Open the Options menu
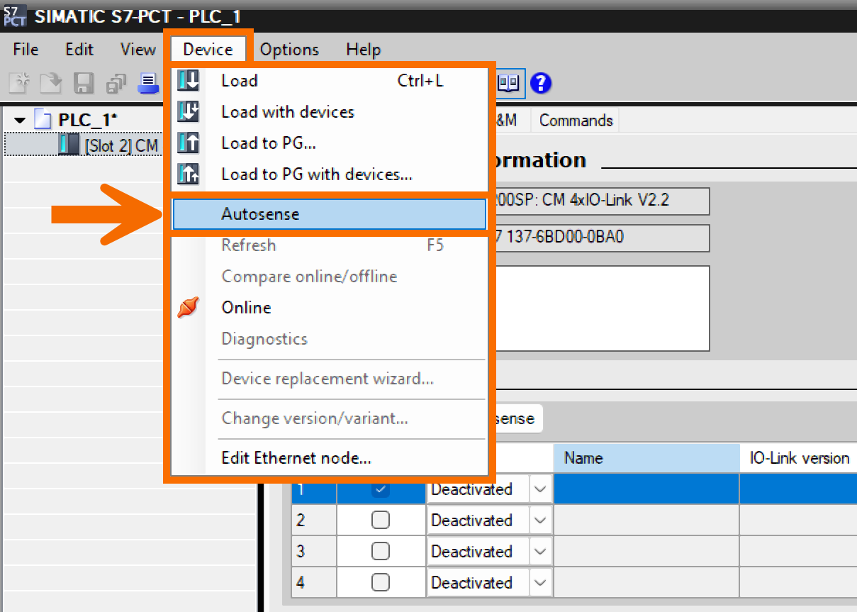This screenshot has width=857, height=612. click(x=289, y=50)
